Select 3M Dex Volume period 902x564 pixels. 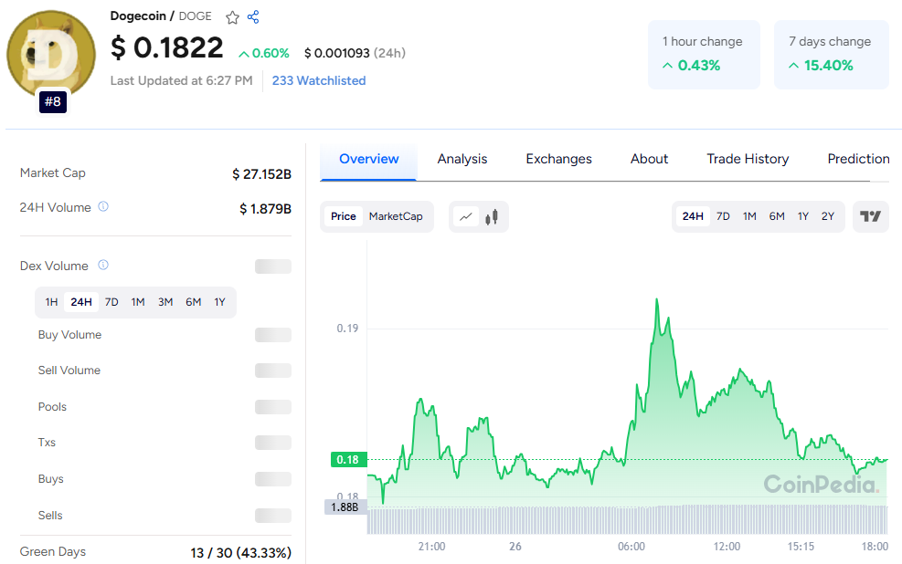coord(165,302)
